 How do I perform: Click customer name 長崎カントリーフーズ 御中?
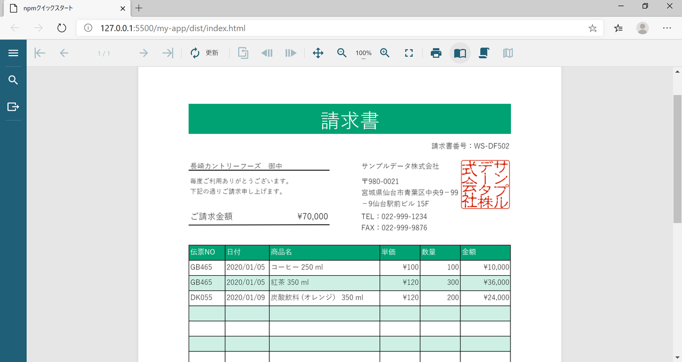coord(236,166)
